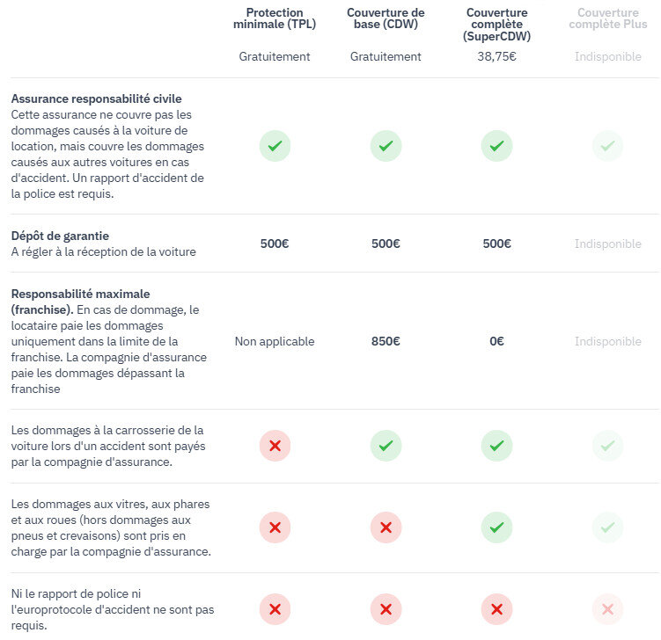
Task: Click the 850€ franchise amount
Action: (x=386, y=341)
